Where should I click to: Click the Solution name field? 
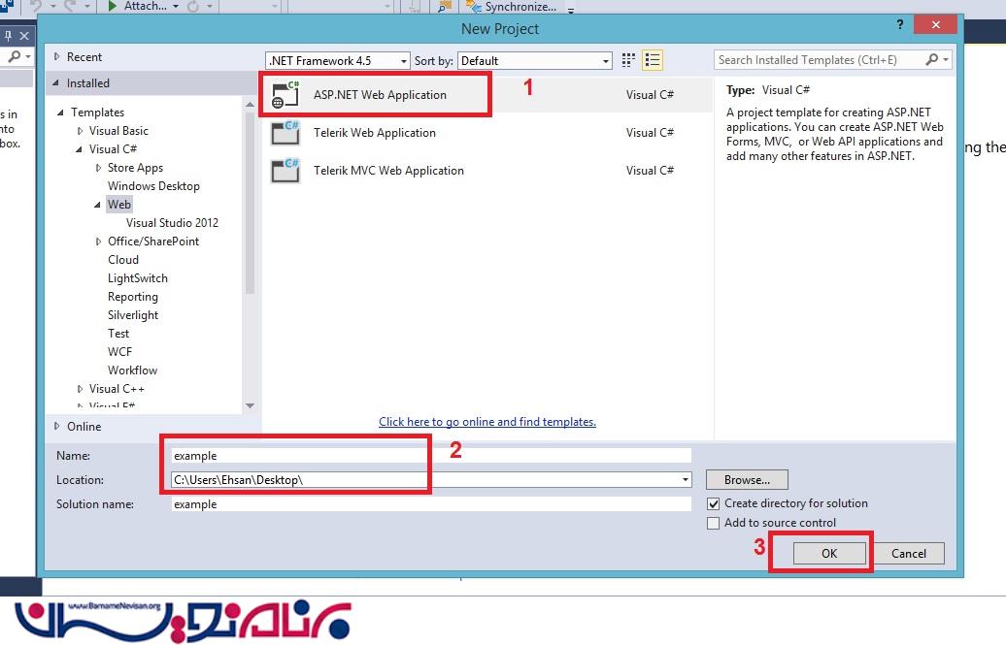[431, 504]
